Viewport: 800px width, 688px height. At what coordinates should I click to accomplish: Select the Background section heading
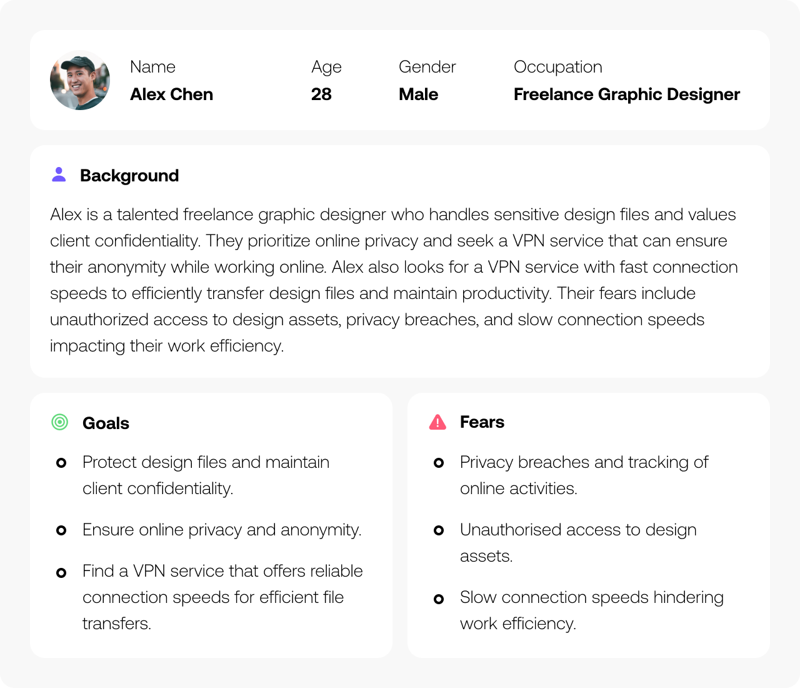tap(129, 176)
